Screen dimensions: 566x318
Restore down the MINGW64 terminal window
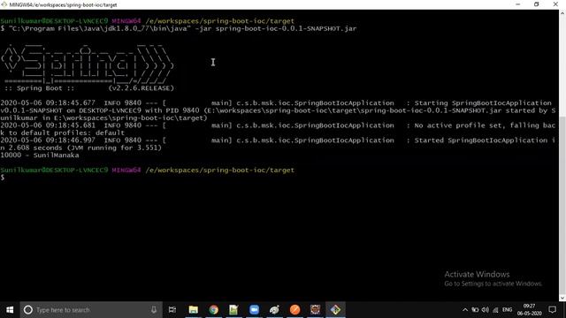[537, 4]
